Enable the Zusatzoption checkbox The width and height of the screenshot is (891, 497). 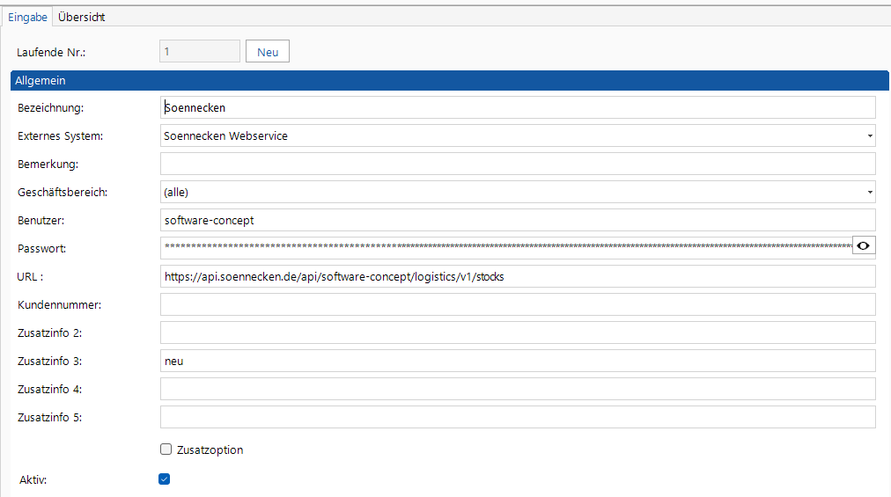click(x=166, y=449)
